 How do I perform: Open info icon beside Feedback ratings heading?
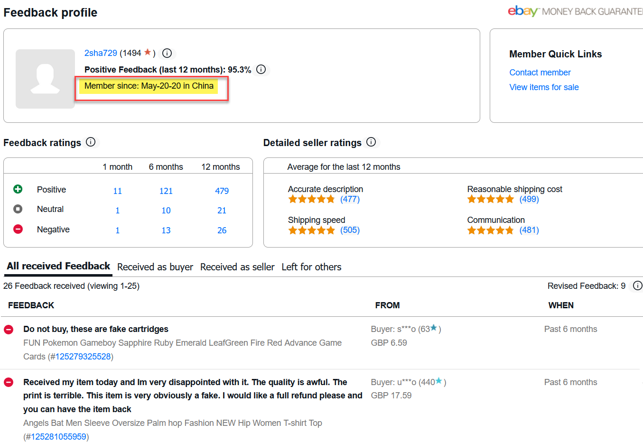click(x=91, y=142)
